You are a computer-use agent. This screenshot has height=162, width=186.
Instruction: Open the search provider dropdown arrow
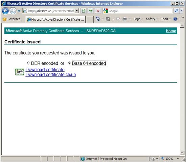(x=181, y=11)
